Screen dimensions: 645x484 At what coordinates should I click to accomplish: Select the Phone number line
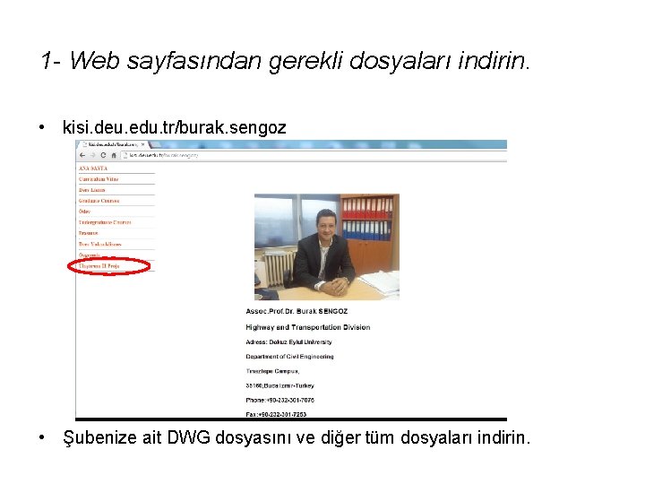click(279, 400)
